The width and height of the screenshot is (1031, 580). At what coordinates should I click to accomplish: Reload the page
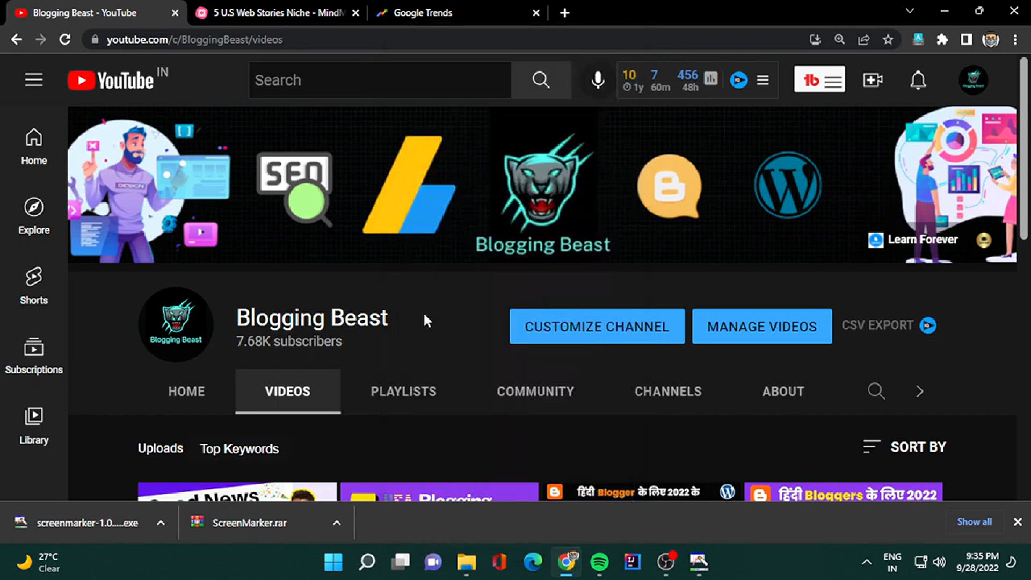coord(65,39)
